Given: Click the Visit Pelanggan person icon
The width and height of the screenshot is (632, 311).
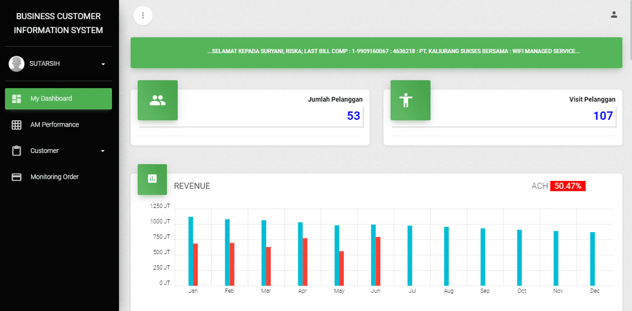Looking at the screenshot, I should [410, 101].
